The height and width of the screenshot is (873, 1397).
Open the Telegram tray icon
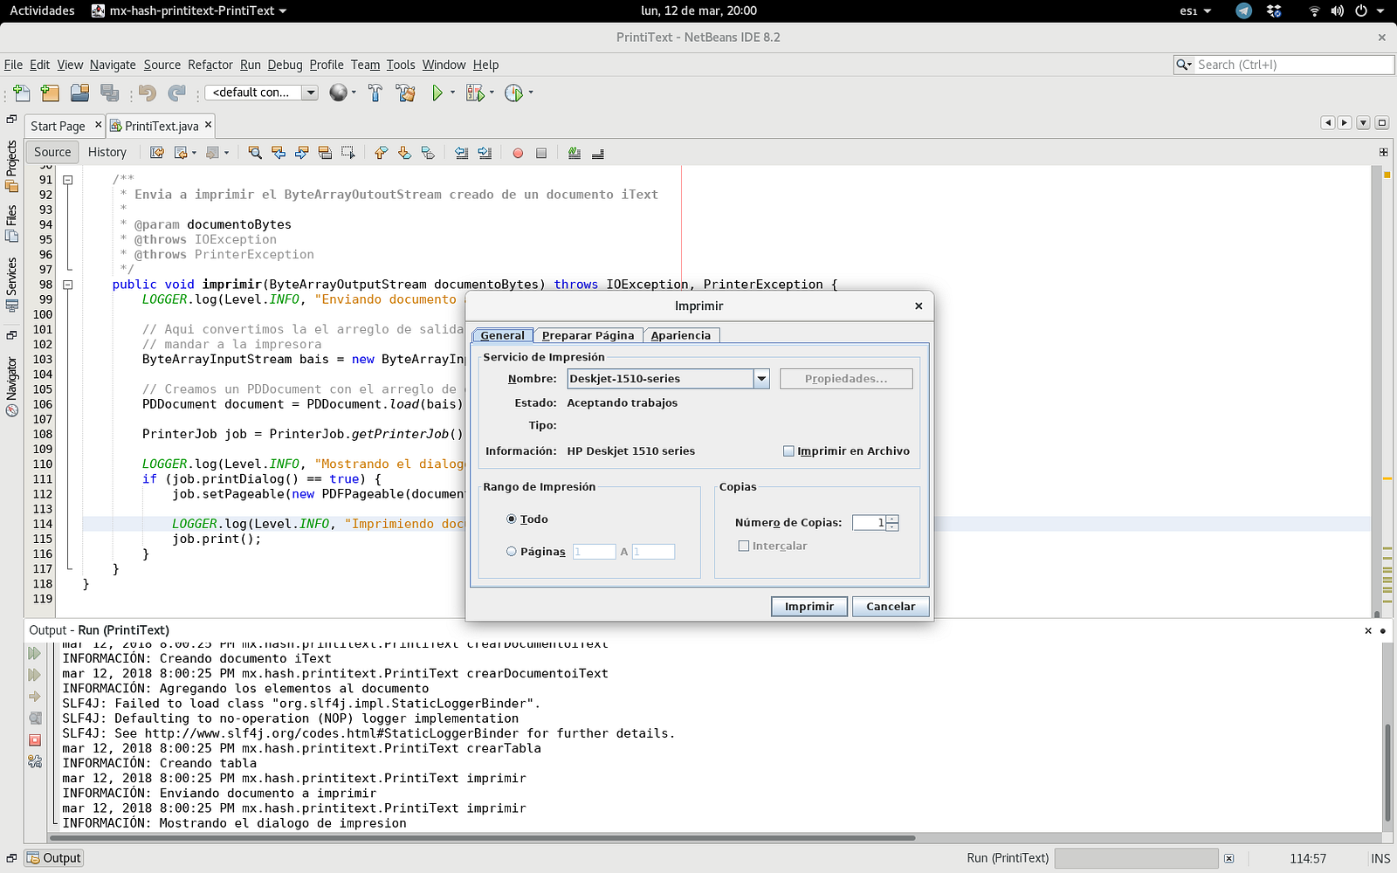[x=1243, y=11]
